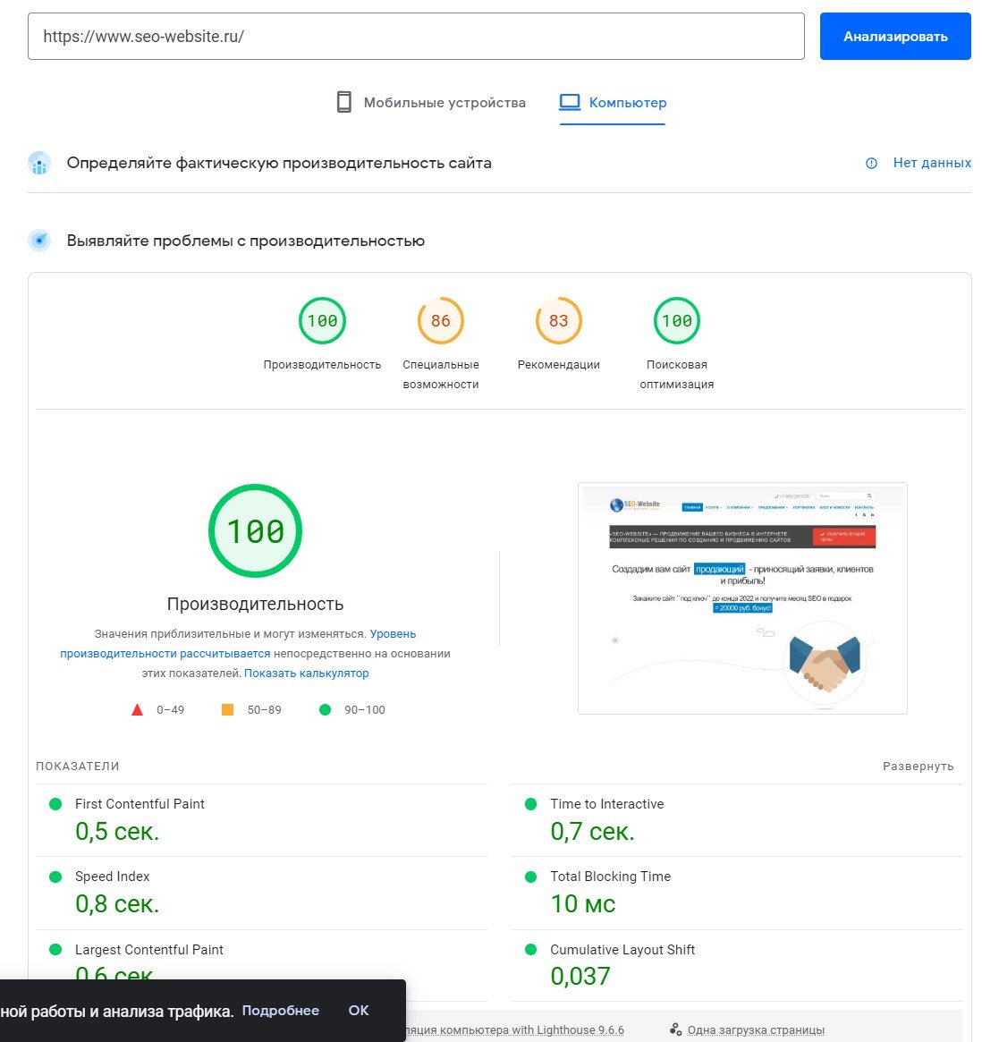Click green dot beside First Contentful Paint
982x1042 pixels.
[x=55, y=804]
